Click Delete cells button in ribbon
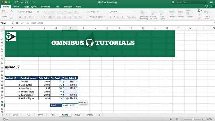Image resolution: width=215 pixels, height=121 pixels. (181, 14)
